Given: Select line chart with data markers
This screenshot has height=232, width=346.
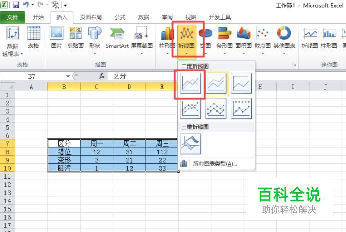Looking at the screenshot, I should (x=190, y=109).
